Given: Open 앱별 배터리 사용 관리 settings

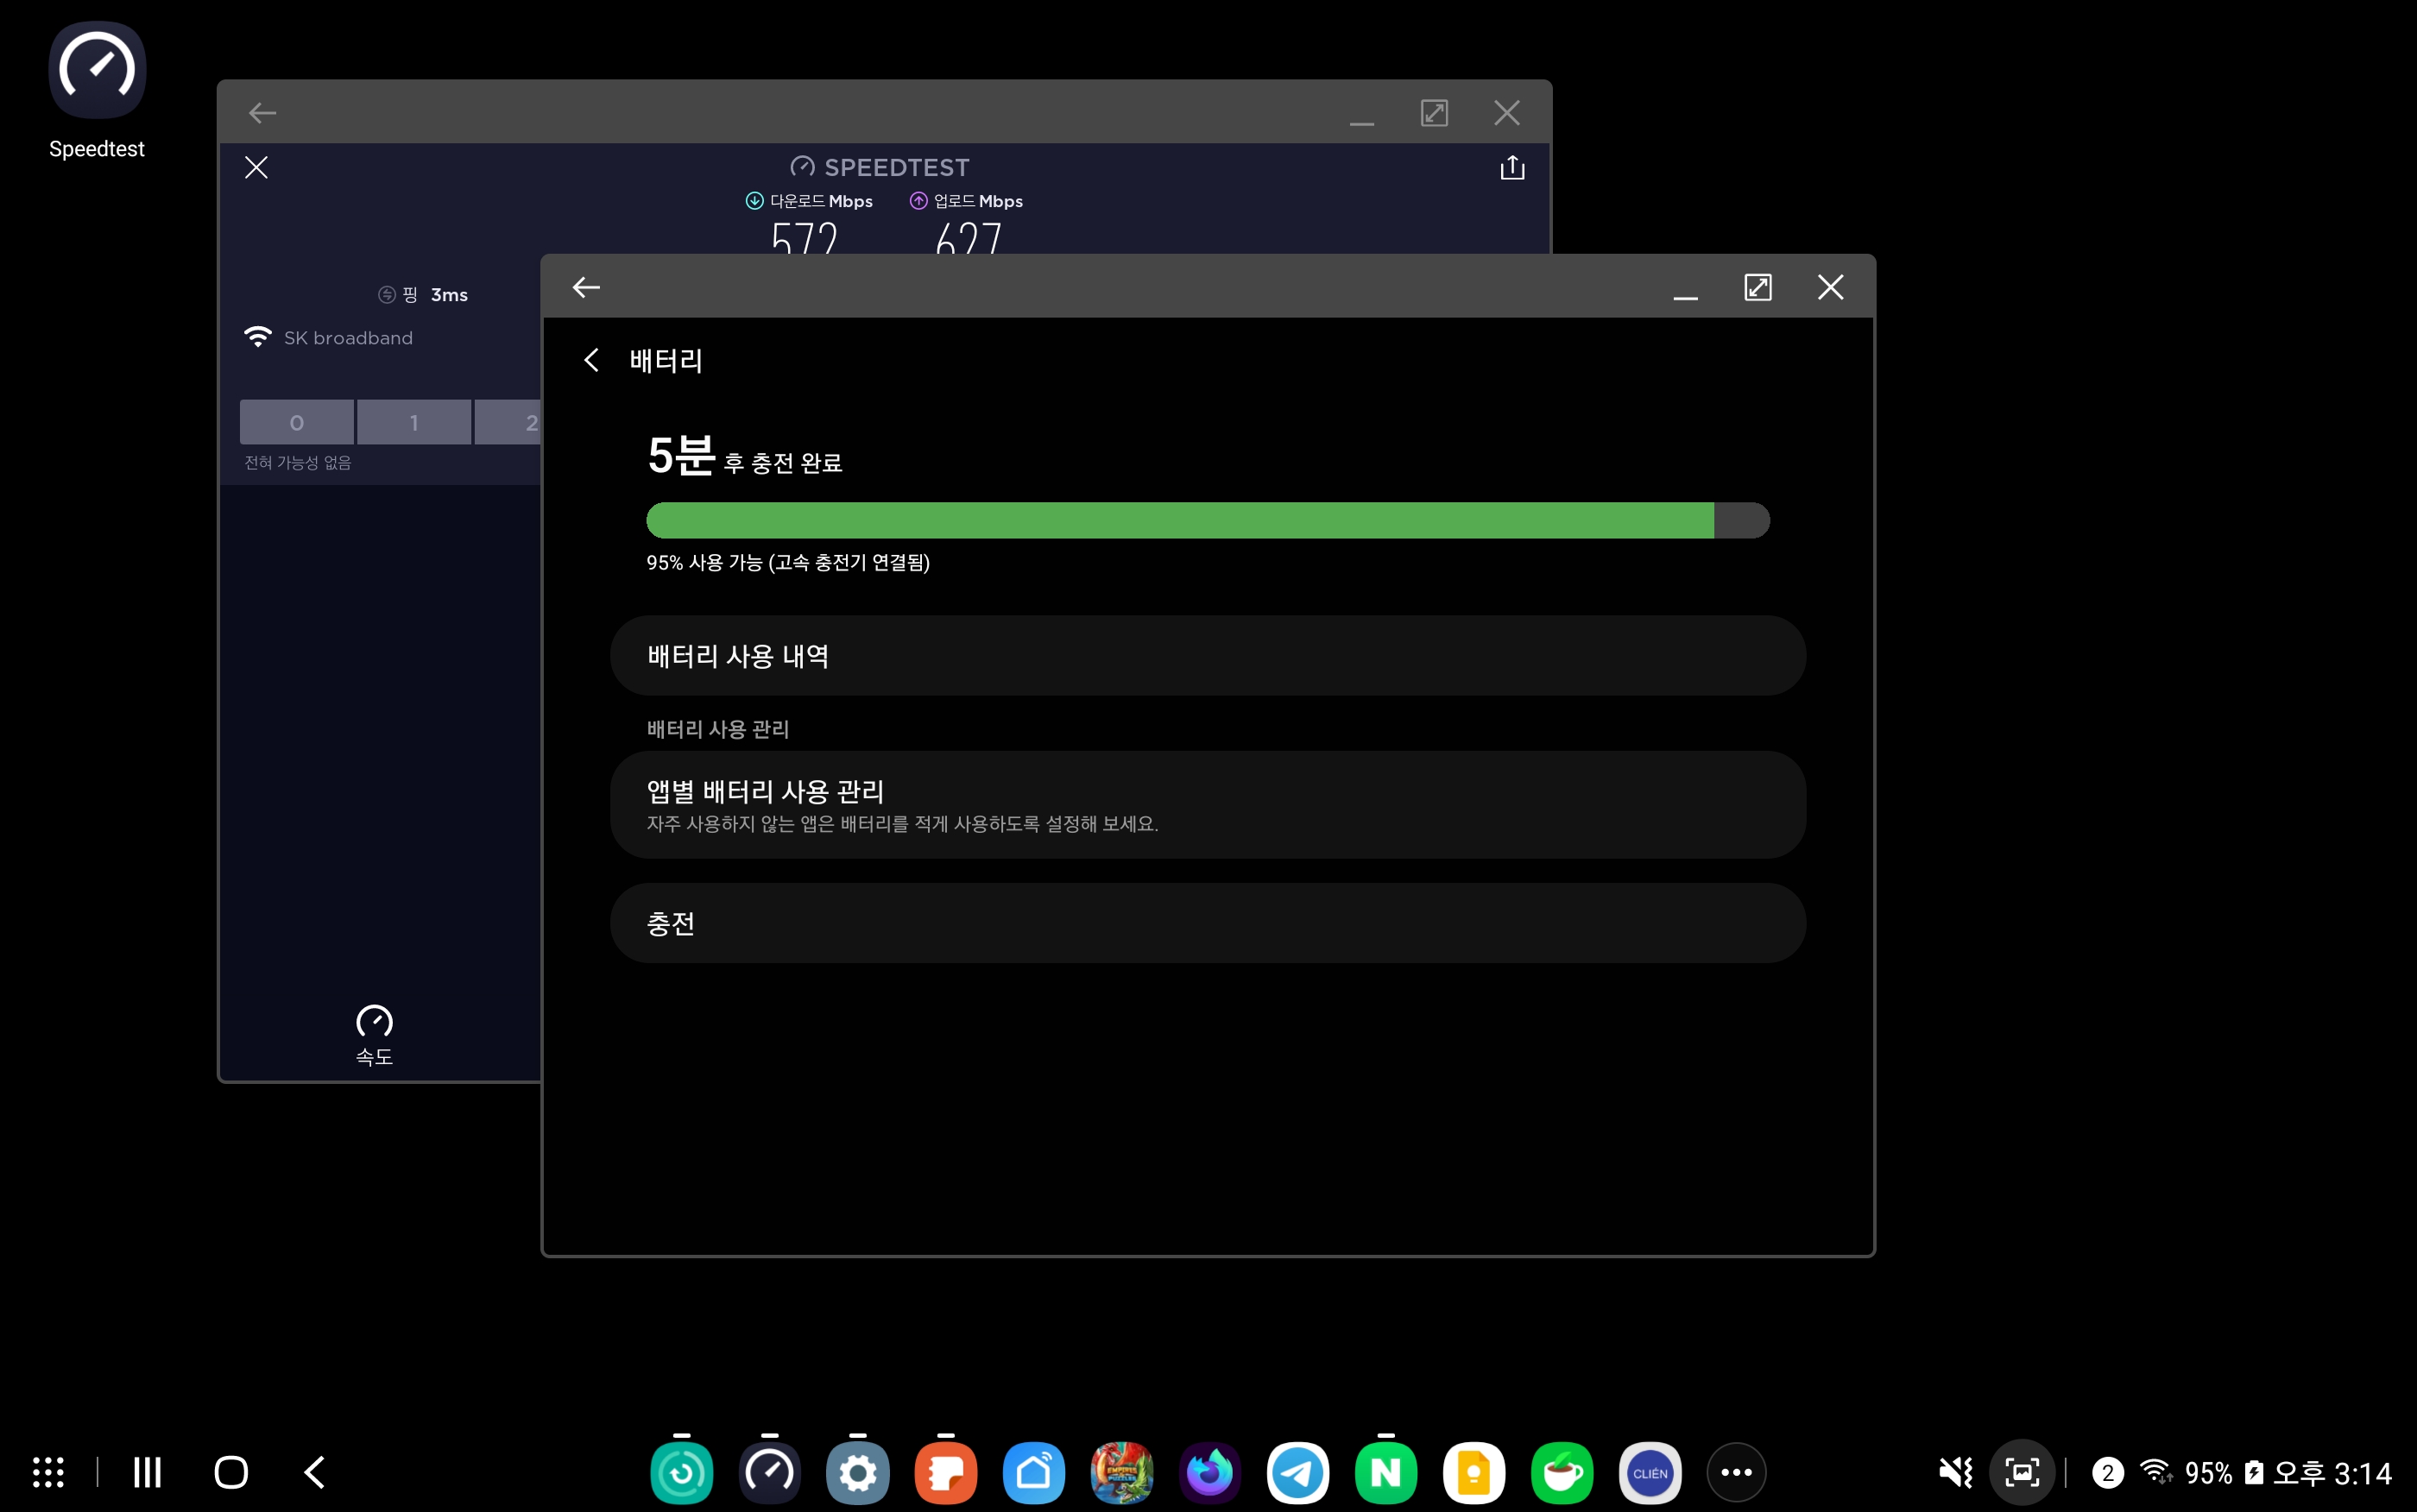Looking at the screenshot, I should [x=1207, y=805].
